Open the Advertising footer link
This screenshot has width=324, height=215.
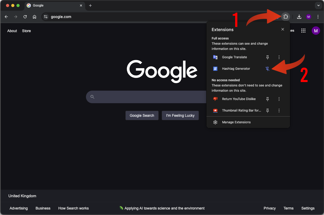19,208
